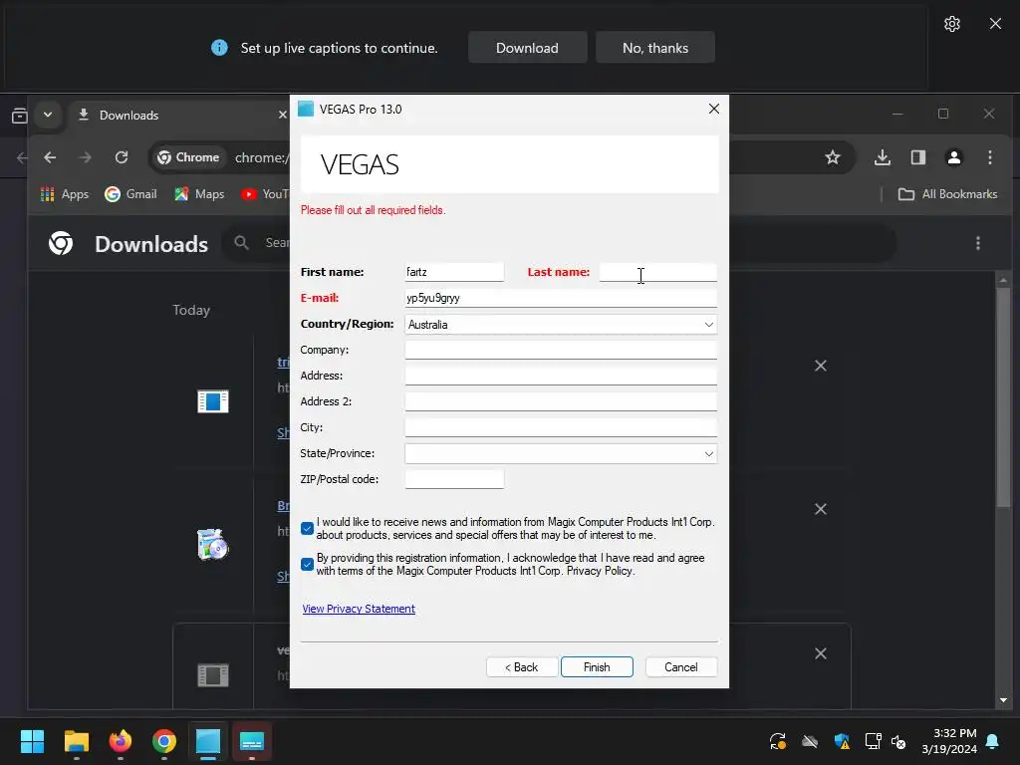Switch to VEGAS installer taskbar icon

point(208,741)
